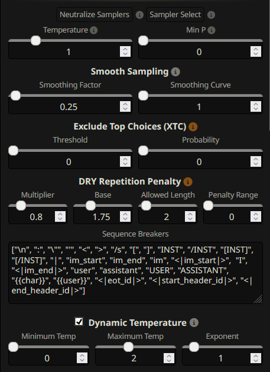Image resolution: width=270 pixels, height=372 pixels.
Task: Open the Sampler Select button
Action: click(x=175, y=14)
